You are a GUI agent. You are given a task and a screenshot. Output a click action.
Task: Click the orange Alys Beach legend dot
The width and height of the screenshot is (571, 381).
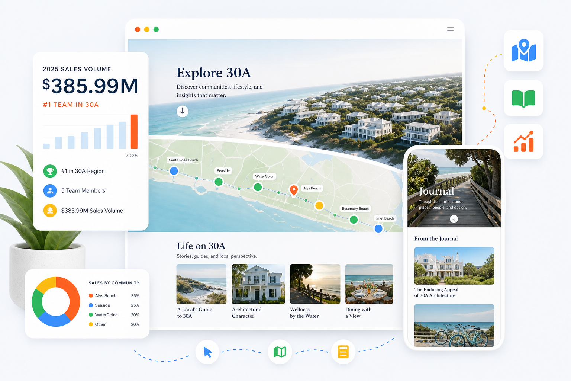(91, 296)
